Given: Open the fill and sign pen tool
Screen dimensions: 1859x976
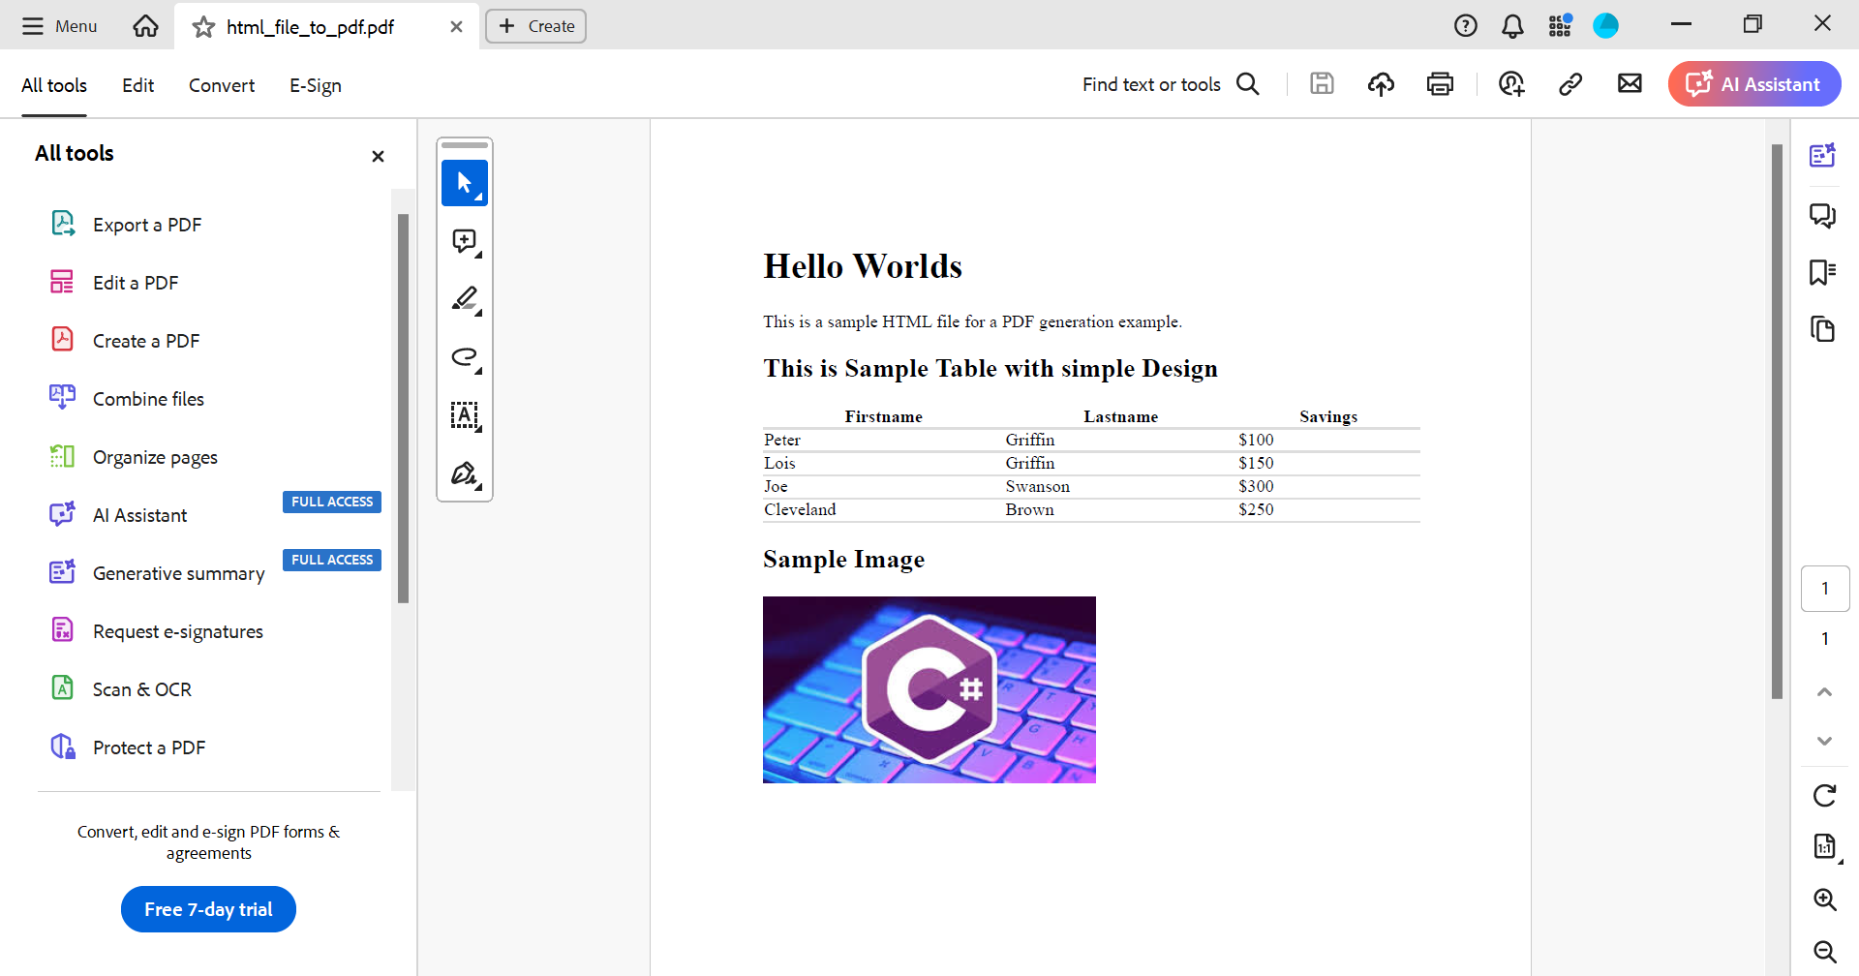Looking at the screenshot, I should (465, 473).
